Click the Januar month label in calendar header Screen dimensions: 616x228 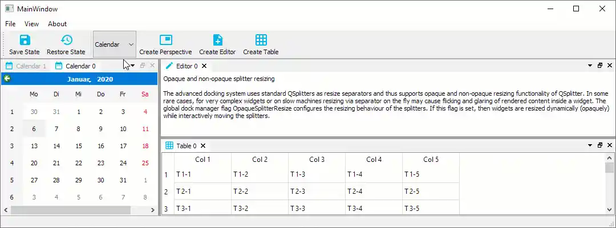(x=79, y=79)
